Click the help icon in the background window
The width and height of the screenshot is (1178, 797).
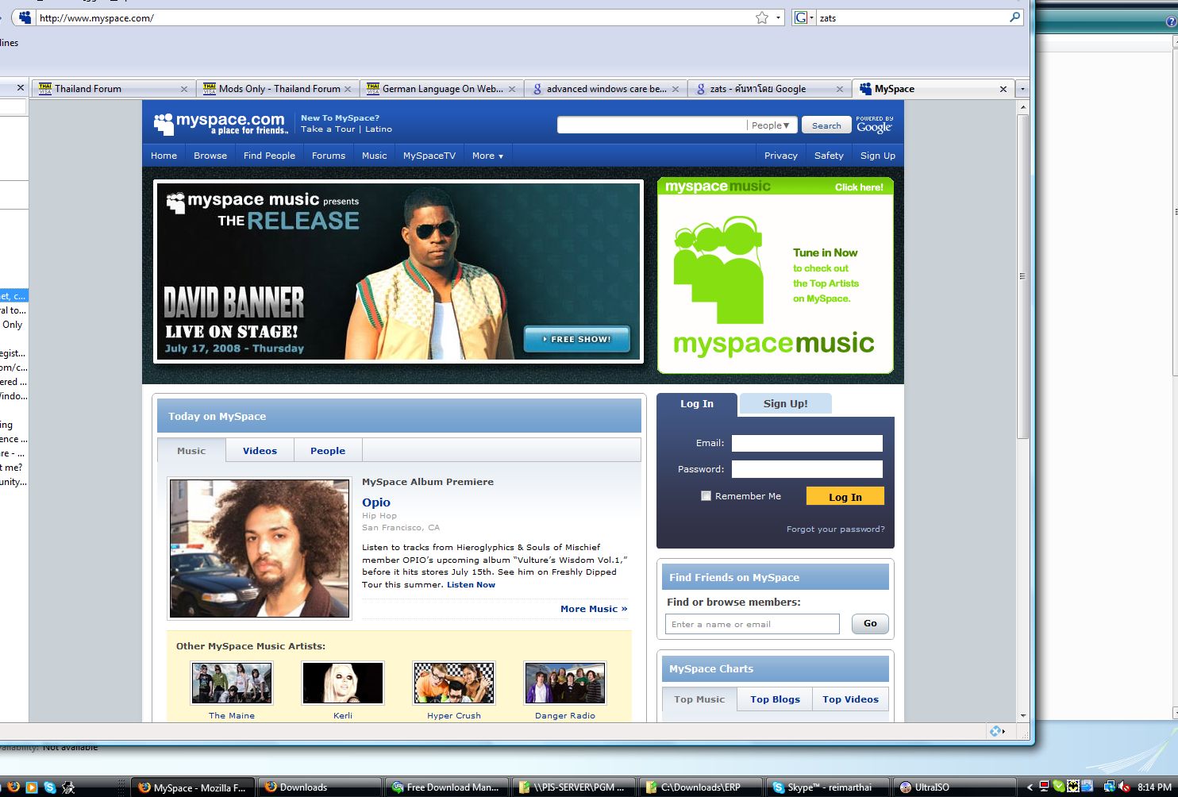point(1172,22)
